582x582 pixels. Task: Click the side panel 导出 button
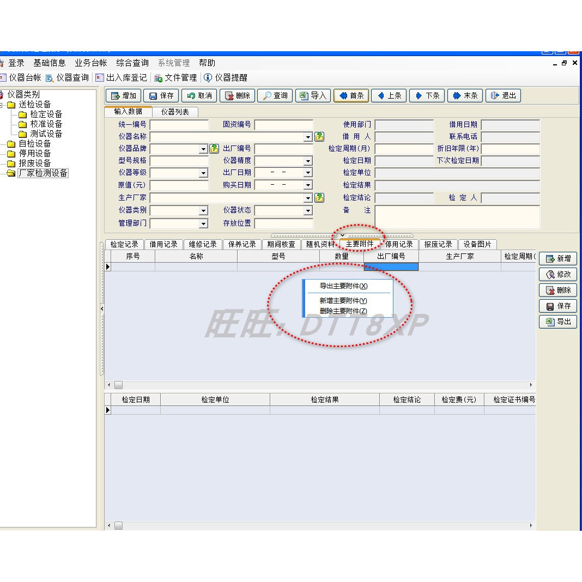[x=558, y=322]
